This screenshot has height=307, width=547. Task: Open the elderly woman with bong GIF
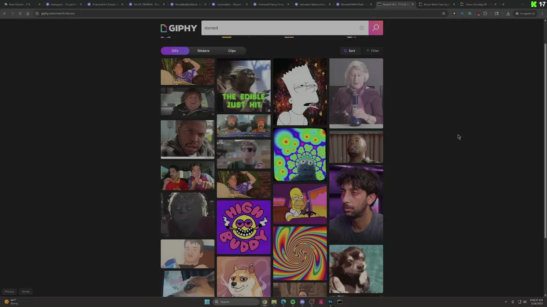click(356, 93)
